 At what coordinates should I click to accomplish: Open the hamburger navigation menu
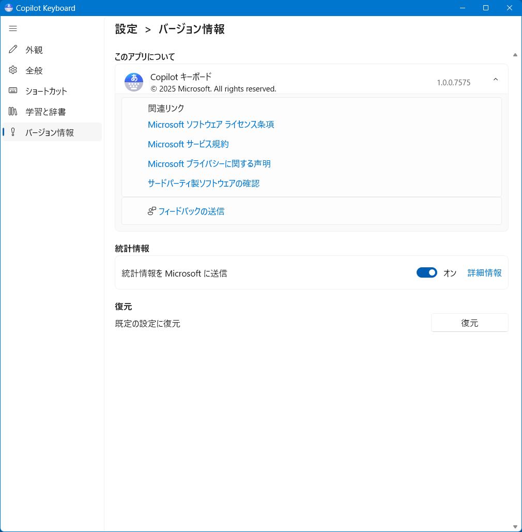(x=13, y=28)
